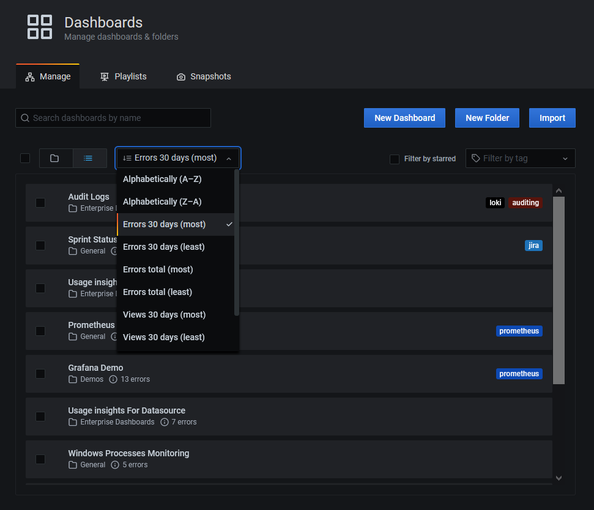The height and width of the screenshot is (510, 594).
Task: Click the loki tag badge
Action: pyautogui.click(x=495, y=203)
